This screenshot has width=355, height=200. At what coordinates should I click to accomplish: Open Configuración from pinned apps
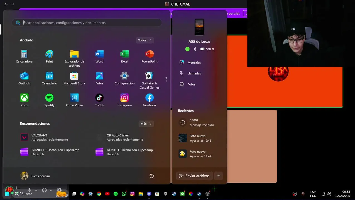click(x=124, y=78)
